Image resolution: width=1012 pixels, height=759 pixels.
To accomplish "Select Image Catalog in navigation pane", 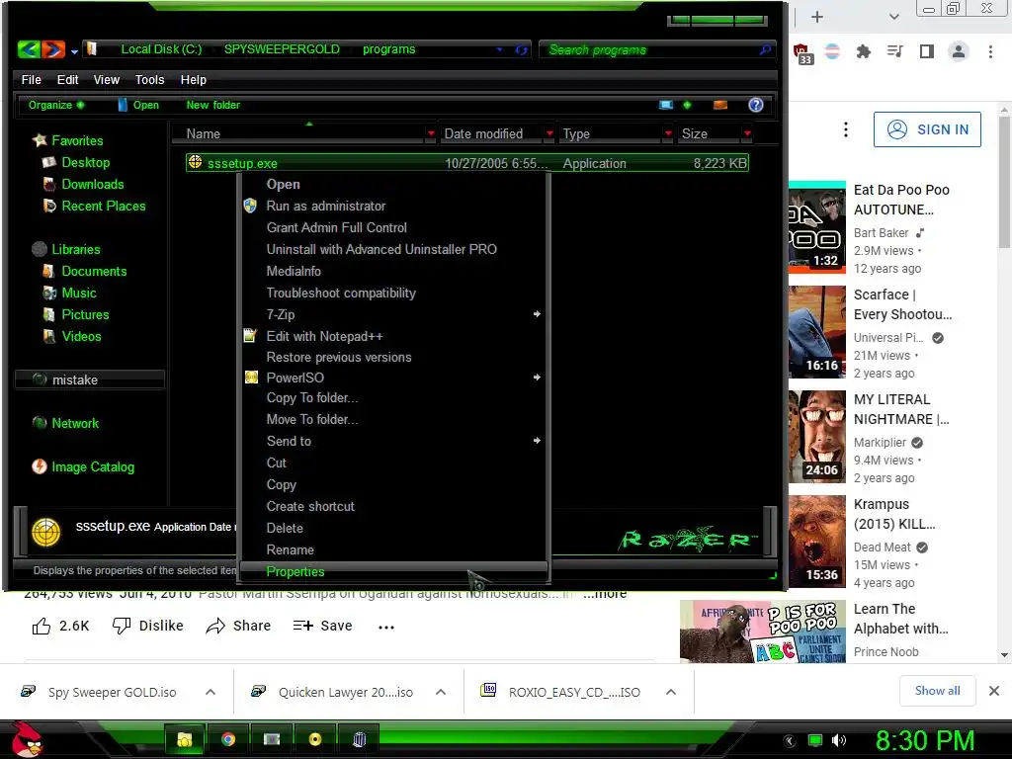I will 92,466.
